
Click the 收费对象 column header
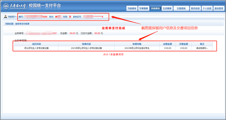point(137,44)
